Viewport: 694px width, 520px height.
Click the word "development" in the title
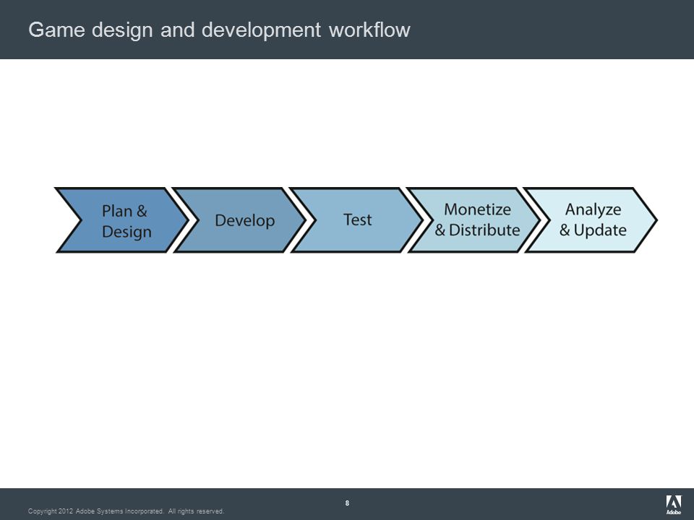coord(261,30)
